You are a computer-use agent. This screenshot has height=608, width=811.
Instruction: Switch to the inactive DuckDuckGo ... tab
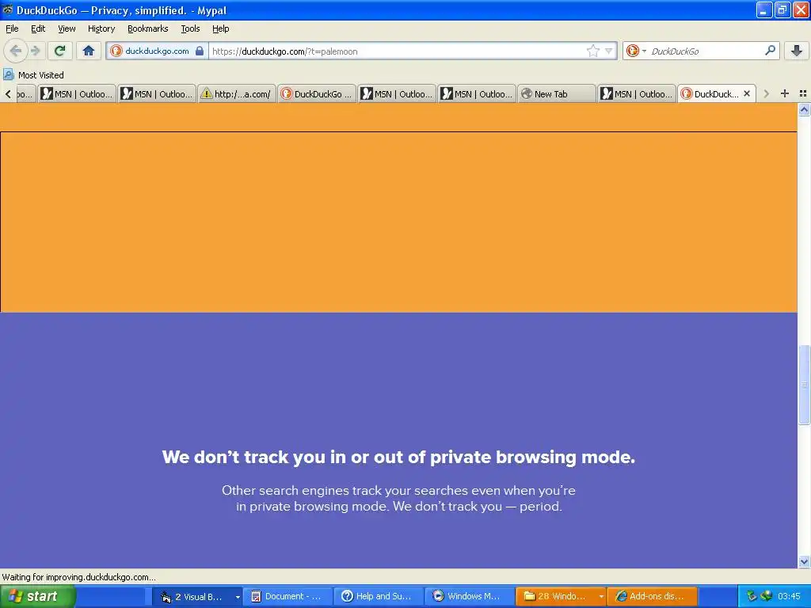317,94
